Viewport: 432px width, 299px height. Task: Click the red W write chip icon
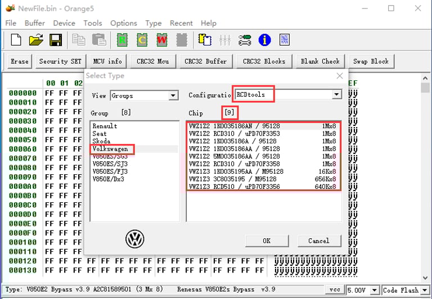point(161,40)
